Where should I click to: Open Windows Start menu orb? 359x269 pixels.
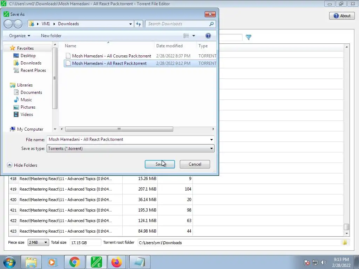click(9, 262)
